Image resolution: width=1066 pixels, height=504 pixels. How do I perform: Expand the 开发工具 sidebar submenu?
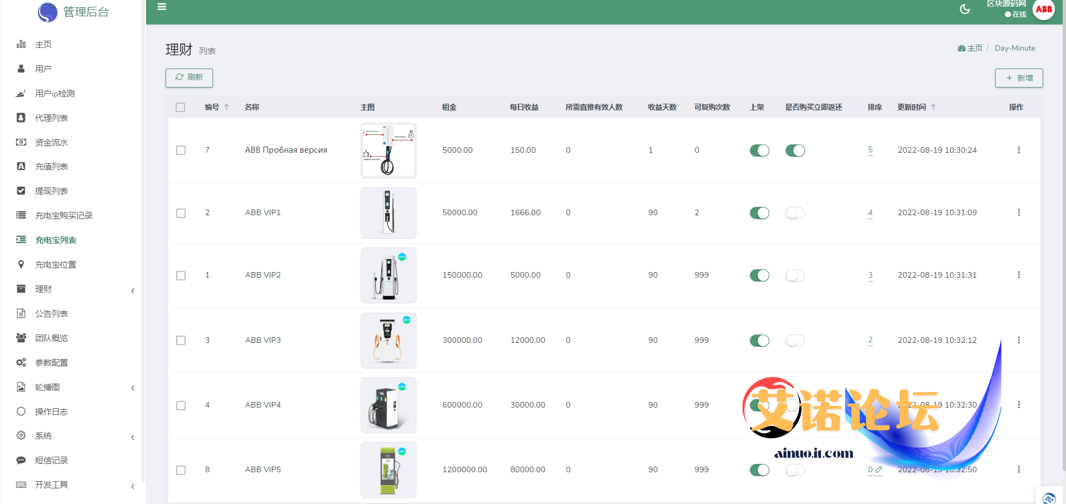(x=133, y=486)
